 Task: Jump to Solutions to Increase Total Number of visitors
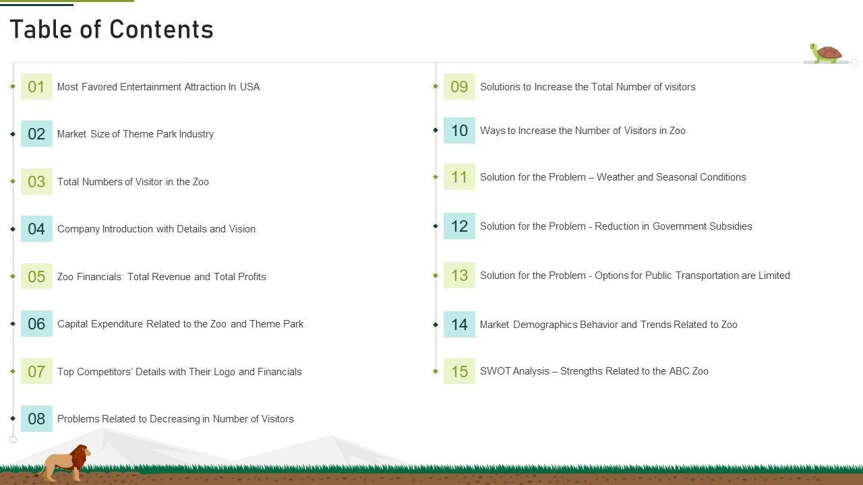pyautogui.click(x=587, y=87)
